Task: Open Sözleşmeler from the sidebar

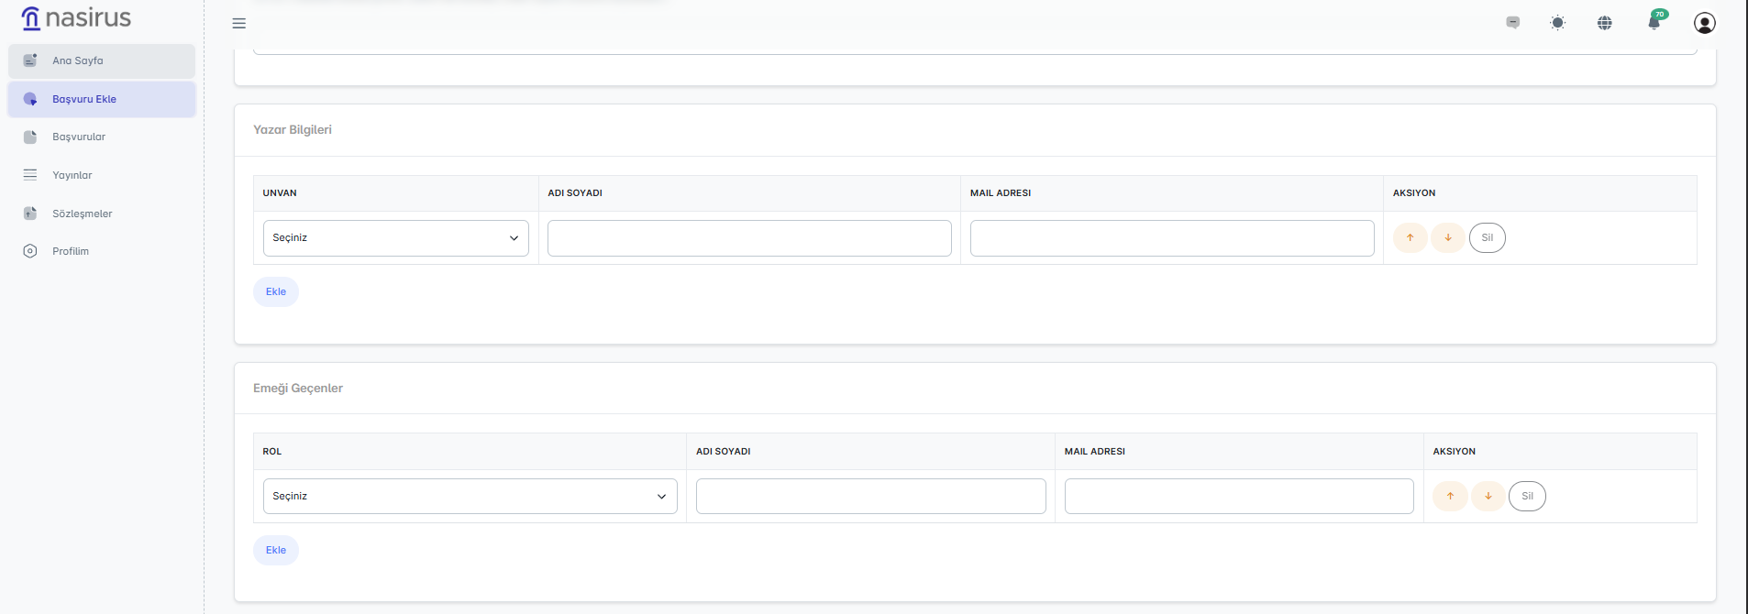Action: pyautogui.click(x=83, y=214)
